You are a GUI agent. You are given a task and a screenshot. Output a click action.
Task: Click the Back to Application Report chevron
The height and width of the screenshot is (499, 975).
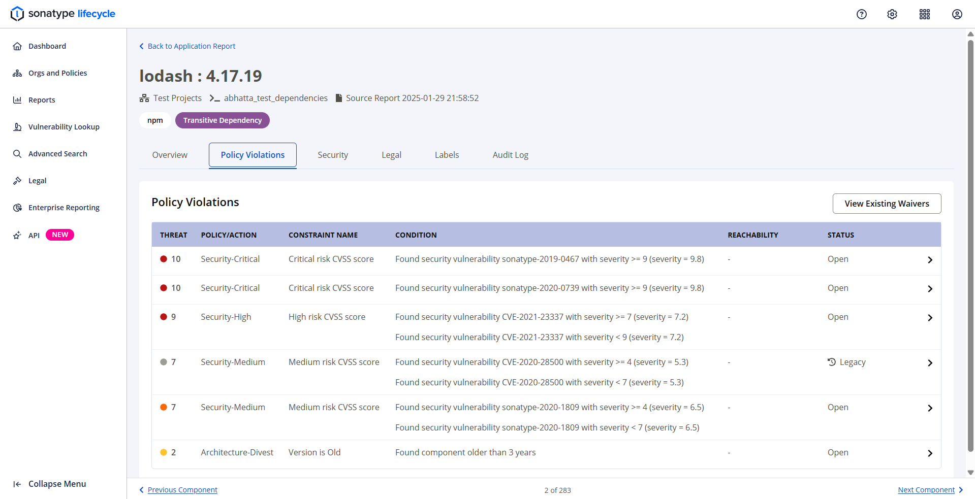pos(142,46)
